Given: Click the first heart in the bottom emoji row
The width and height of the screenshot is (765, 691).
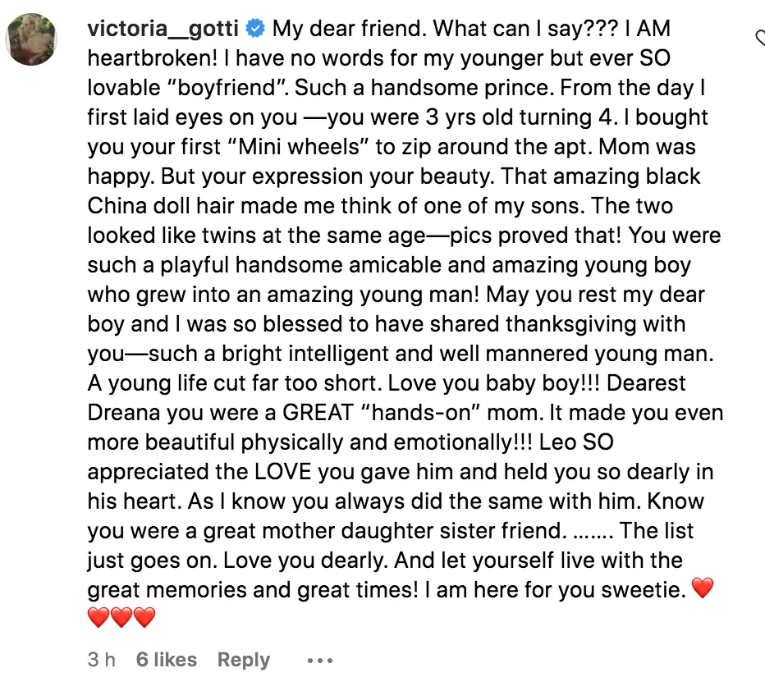Looking at the screenshot, I should (x=98, y=617).
